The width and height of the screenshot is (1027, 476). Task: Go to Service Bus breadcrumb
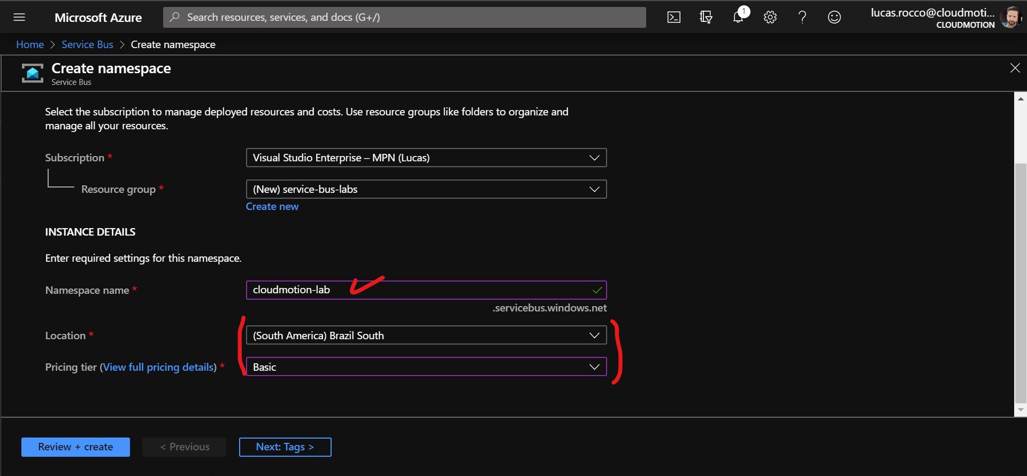coord(87,44)
